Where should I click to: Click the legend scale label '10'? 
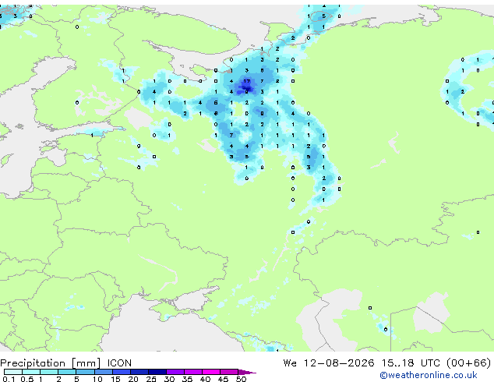pyautogui.click(x=97, y=379)
